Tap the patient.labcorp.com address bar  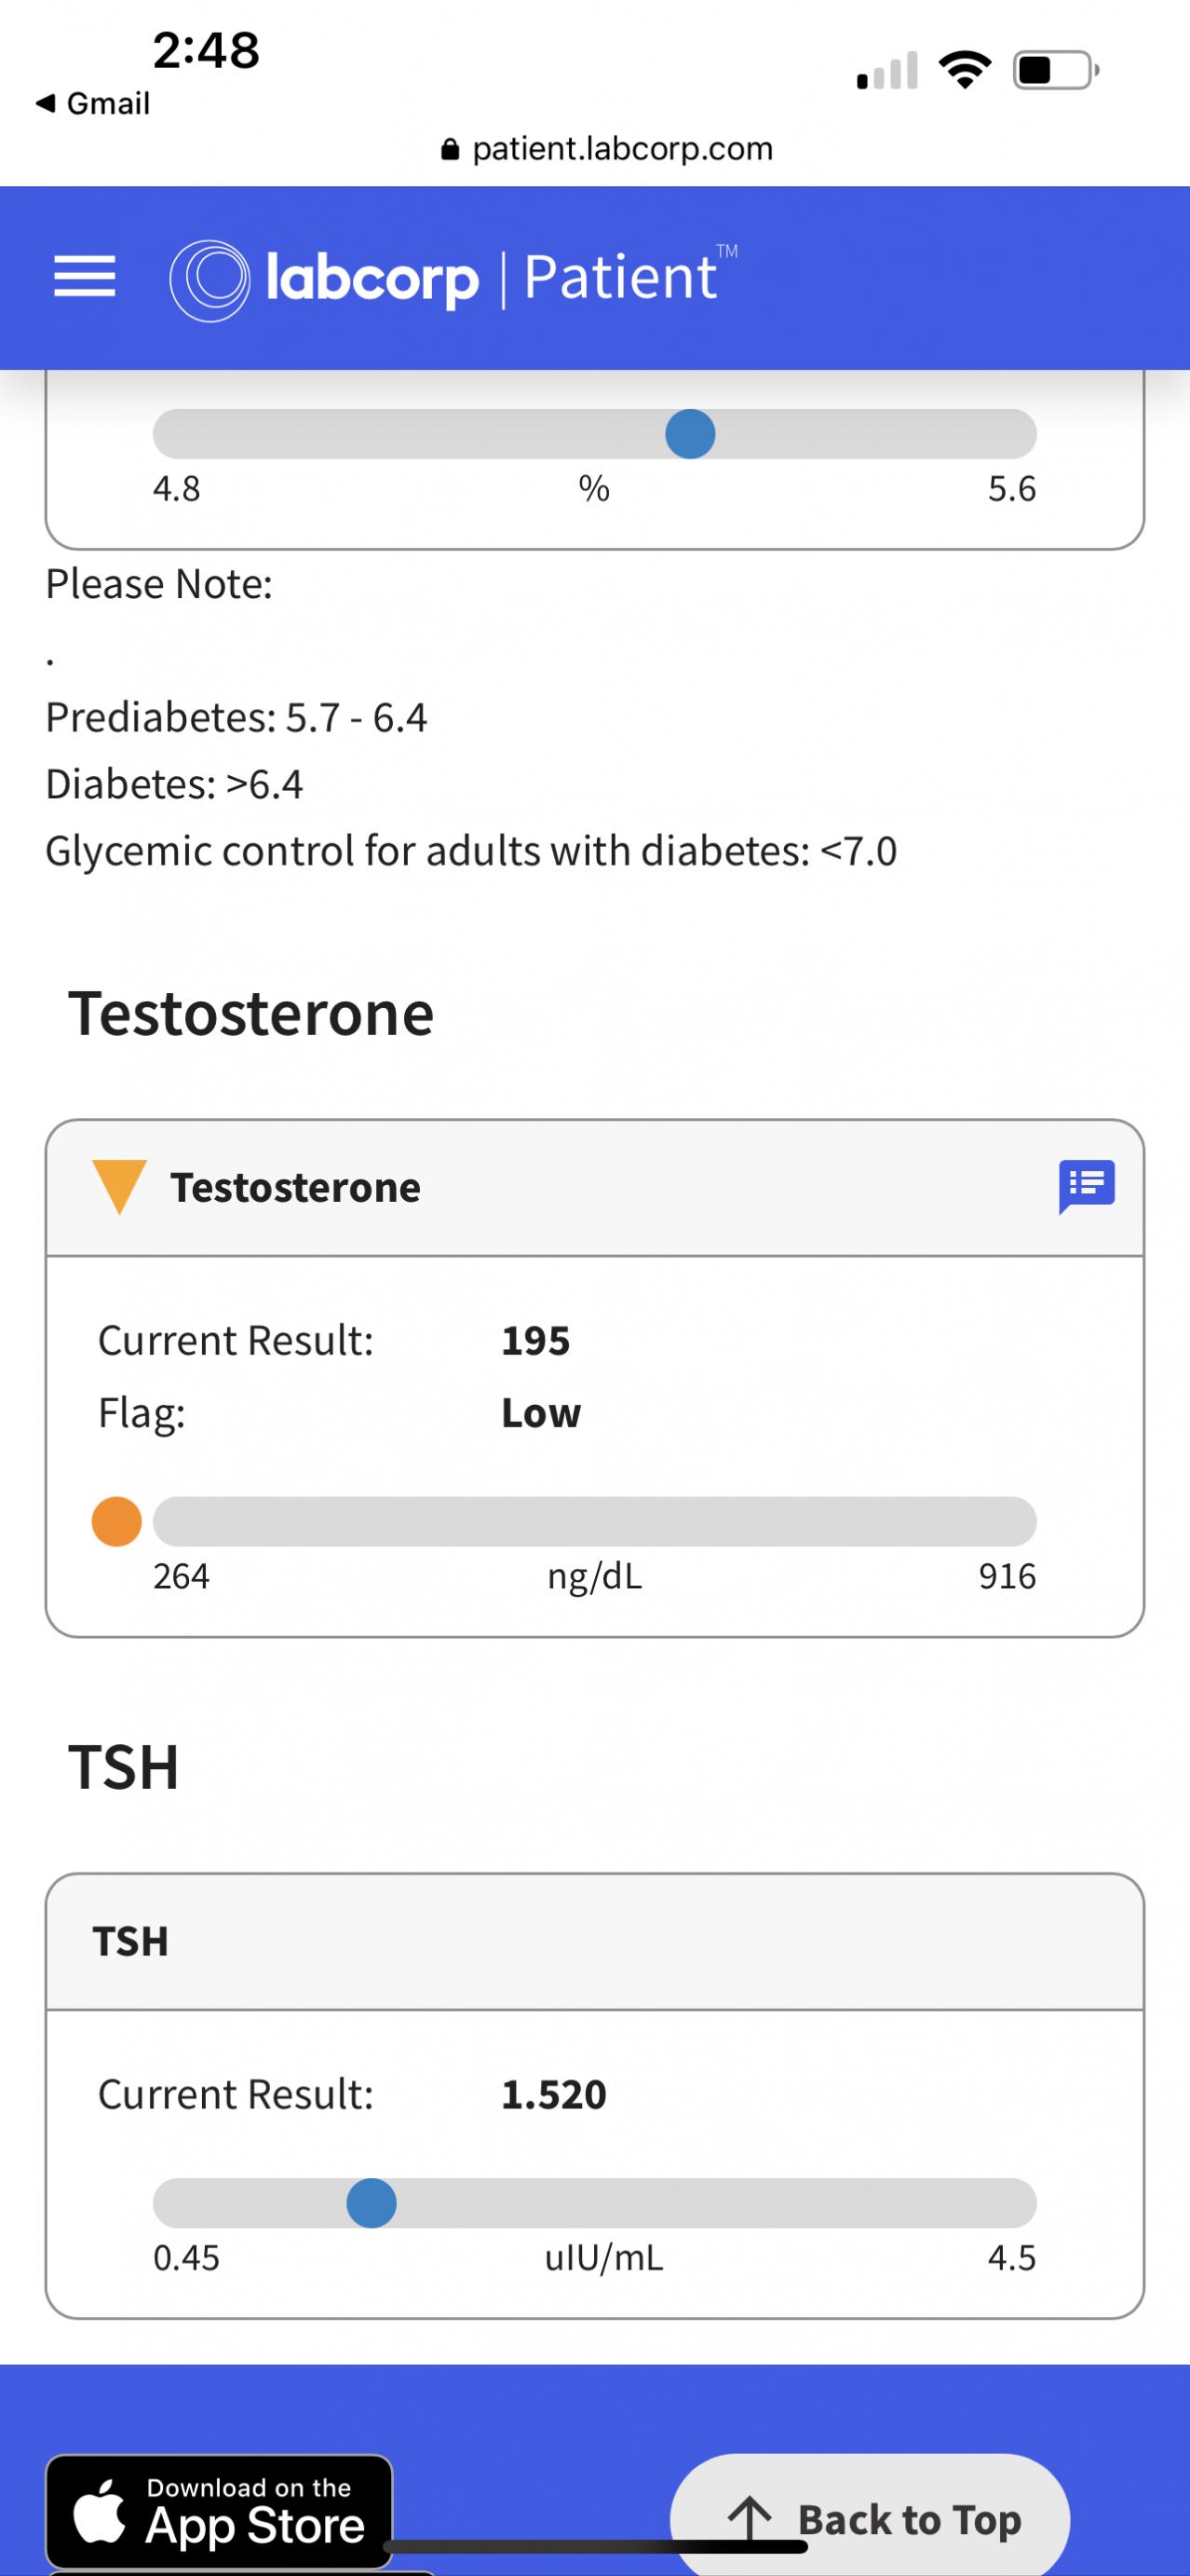[606, 149]
